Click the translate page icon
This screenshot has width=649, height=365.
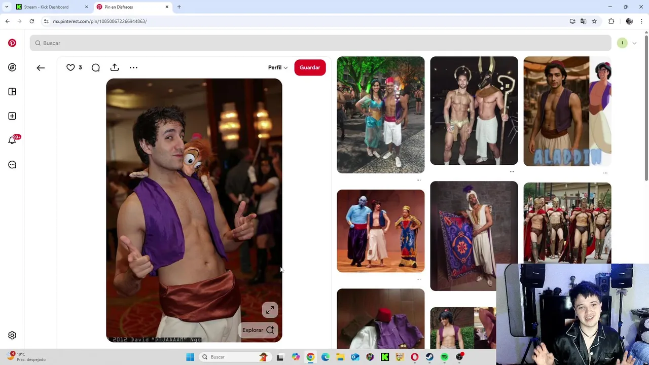click(x=583, y=21)
